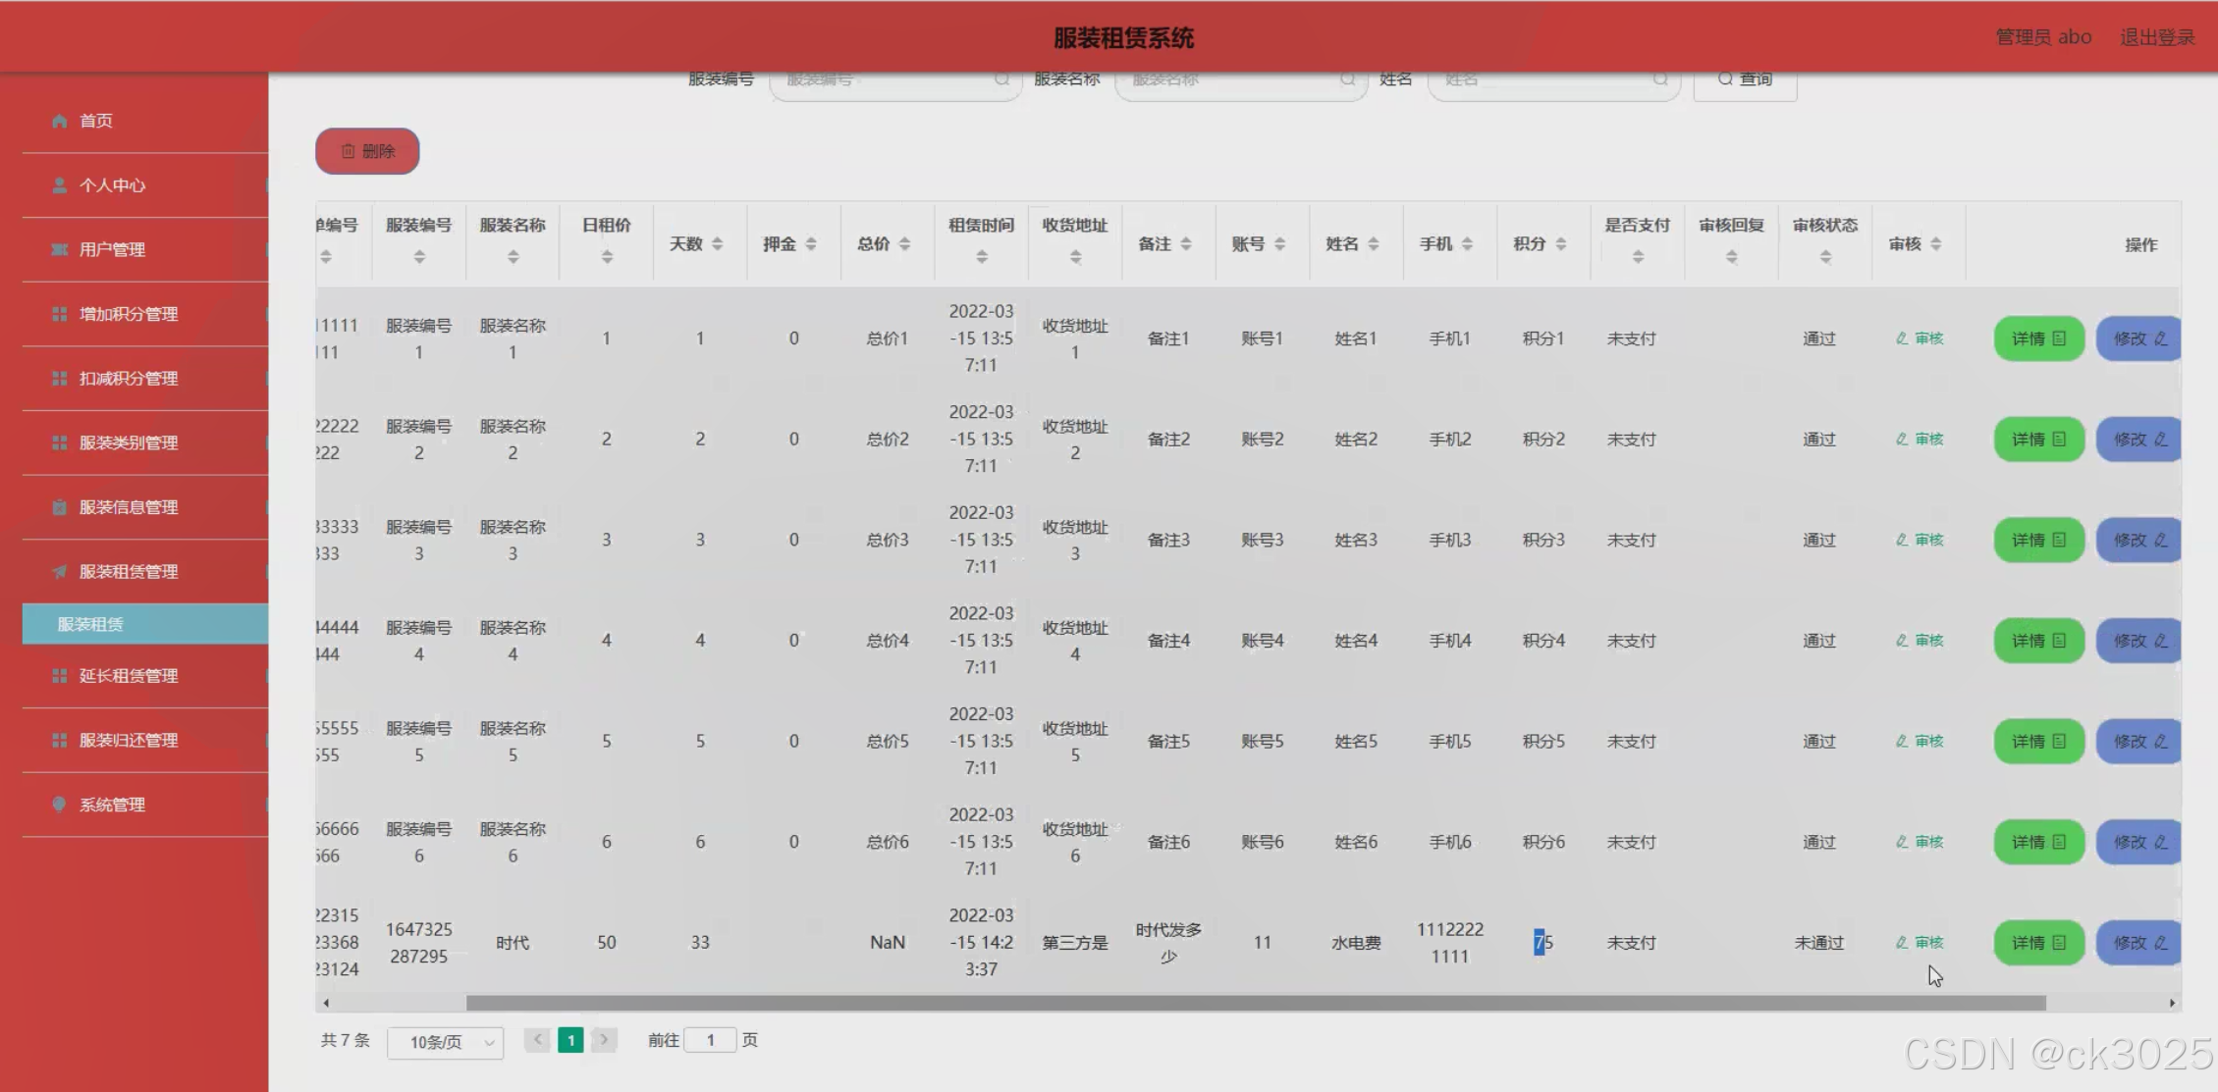Click 退出登录 in the header
Viewport: 2218px width, 1092px height.
tap(2156, 37)
